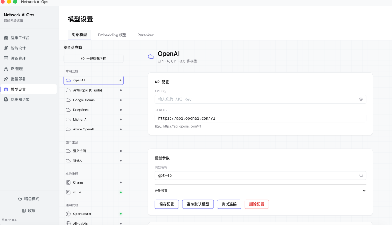Click the green vLLM status dot
Screen dimensions: 392x225
(121, 192)
